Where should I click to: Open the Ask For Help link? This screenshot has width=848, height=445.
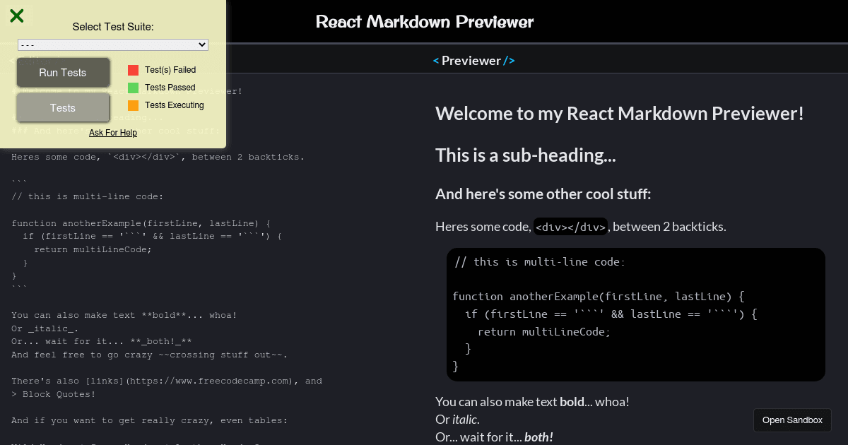pos(113,133)
